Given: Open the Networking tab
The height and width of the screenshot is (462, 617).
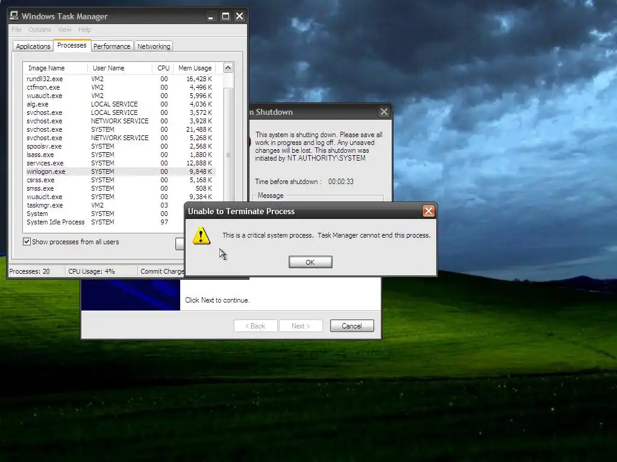Looking at the screenshot, I should pos(154,46).
